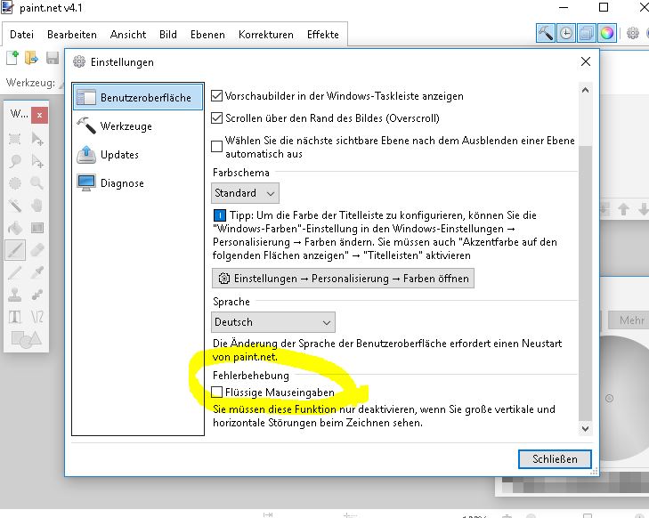Open the Bild menu
Image resolution: width=649 pixels, height=518 pixels.
point(168,35)
